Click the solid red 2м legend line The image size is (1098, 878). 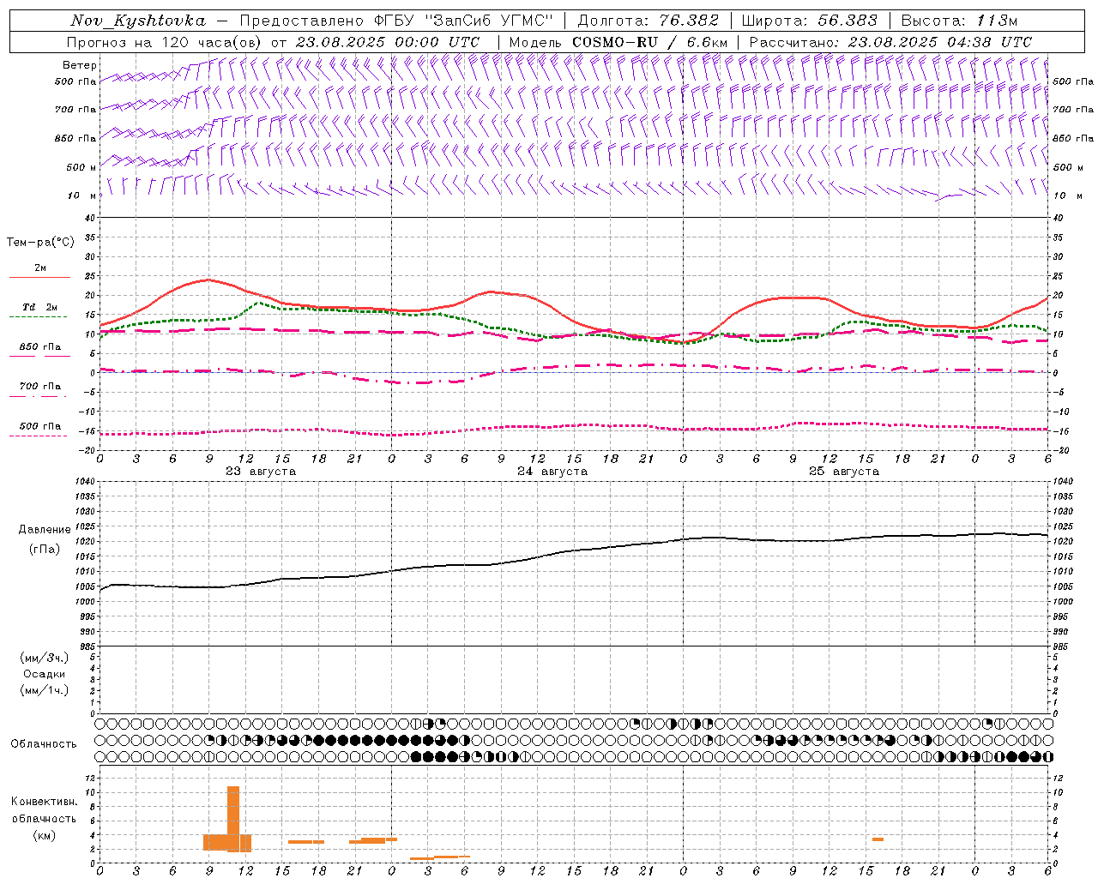[39, 277]
